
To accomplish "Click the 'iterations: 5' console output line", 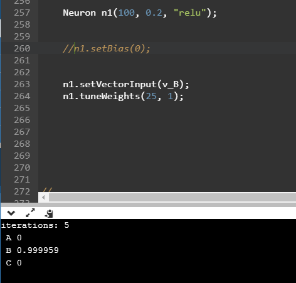I will (x=35, y=225).
